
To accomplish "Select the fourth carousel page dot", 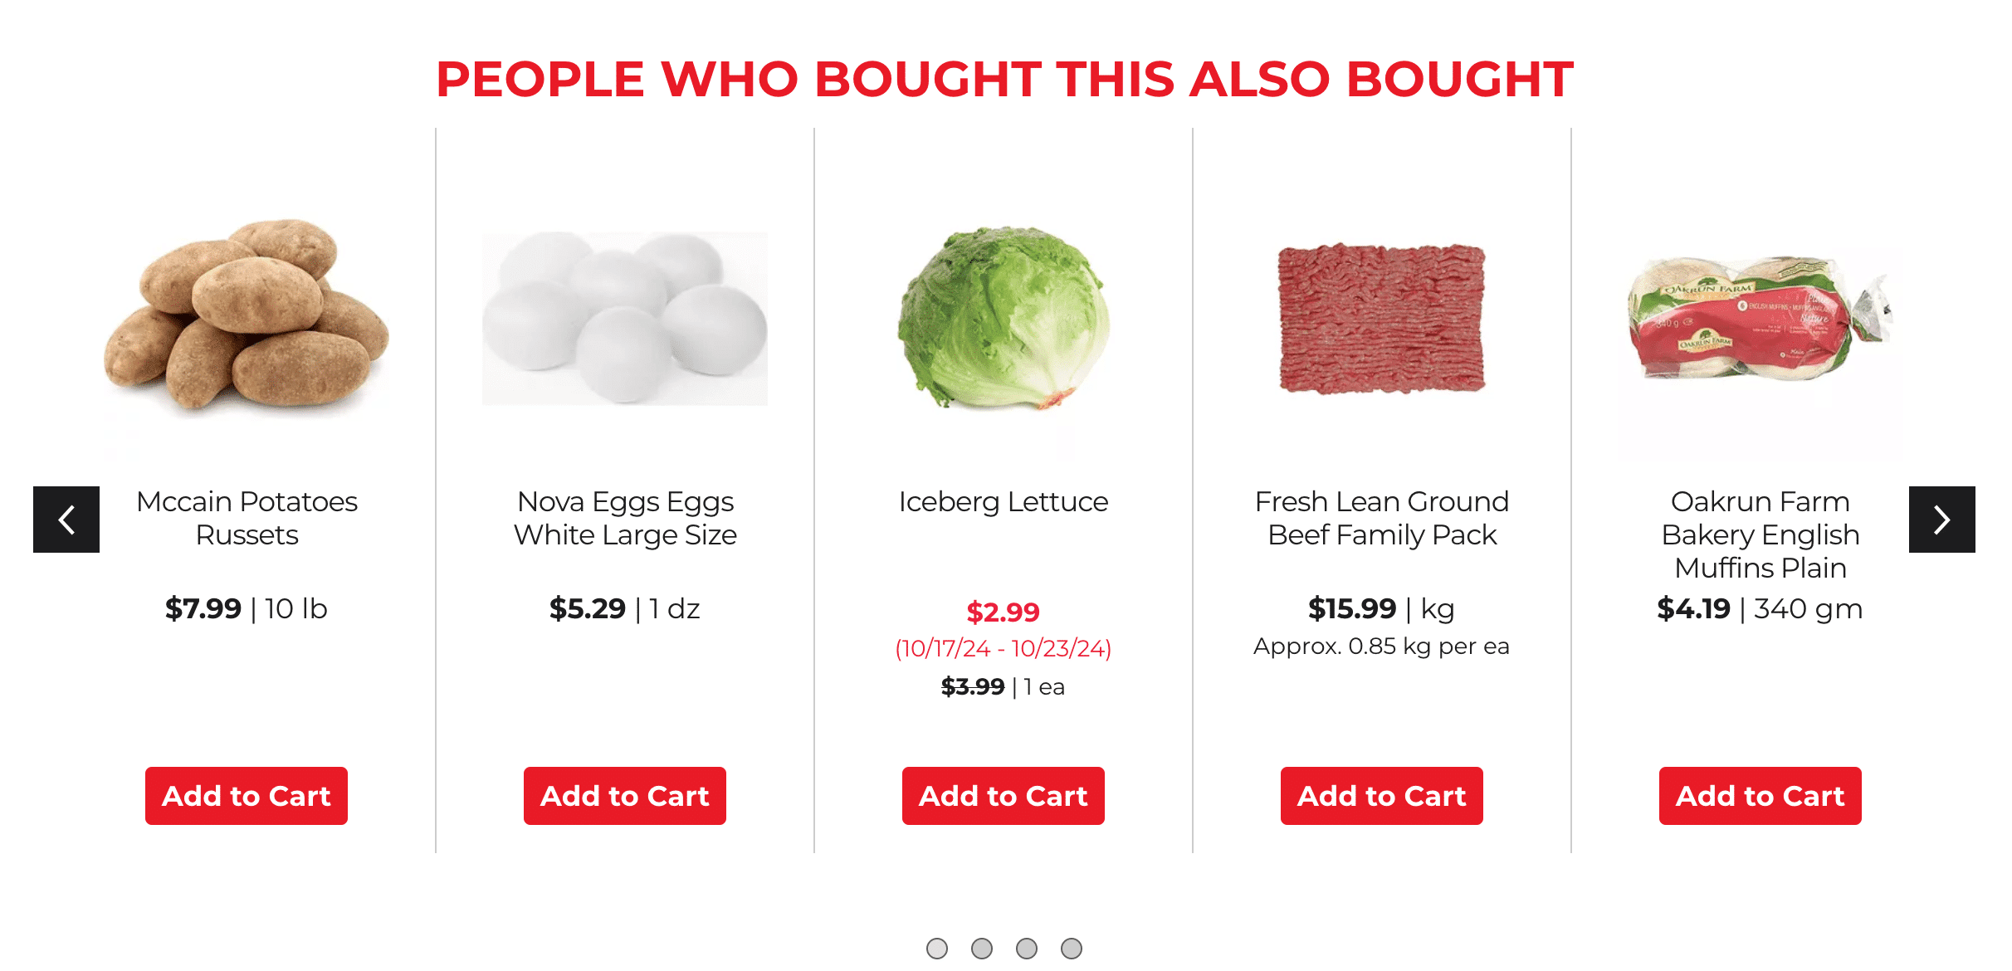I will point(1072,948).
